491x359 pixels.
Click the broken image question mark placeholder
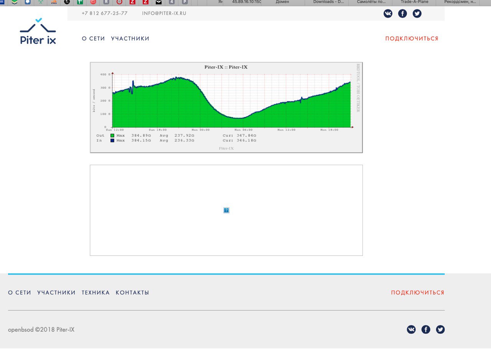[x=226, y=210]
